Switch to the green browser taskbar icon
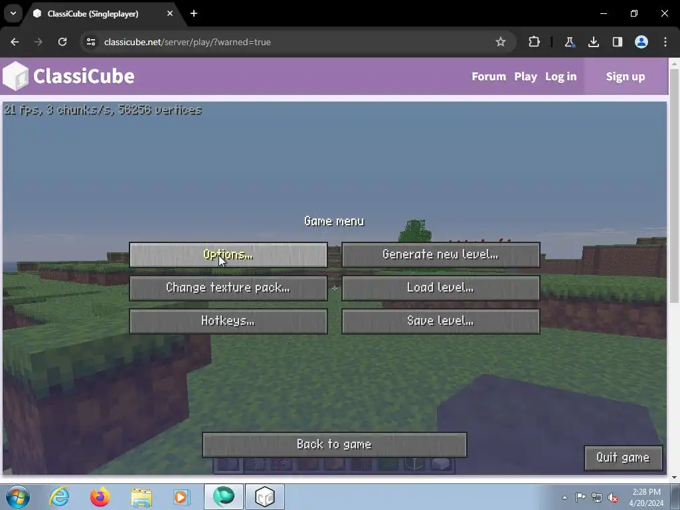Viewport: 680px width, 510px height. click(224, 497)
